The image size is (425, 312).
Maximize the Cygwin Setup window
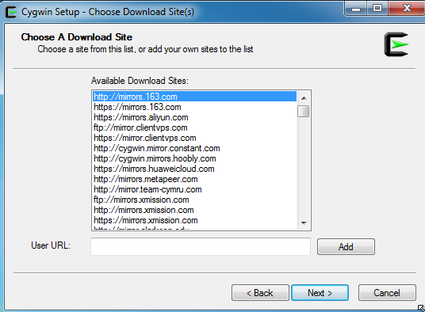(x=377, y=9)
